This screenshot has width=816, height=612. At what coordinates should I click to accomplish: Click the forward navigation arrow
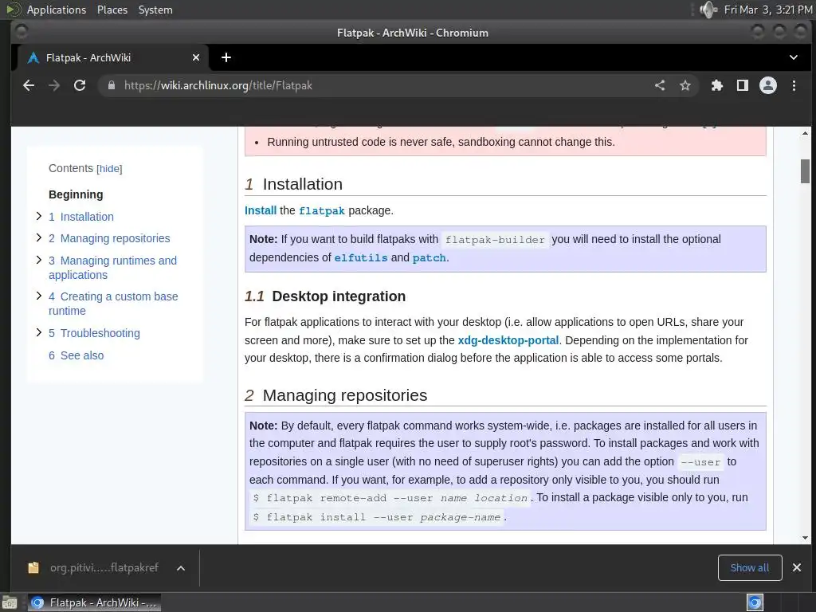pos(54,85)
